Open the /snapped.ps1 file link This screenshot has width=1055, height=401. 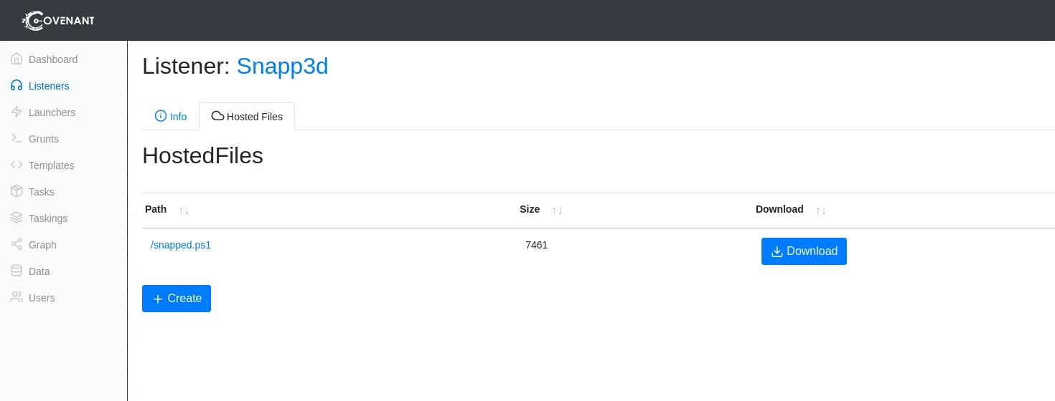point(181,245)
